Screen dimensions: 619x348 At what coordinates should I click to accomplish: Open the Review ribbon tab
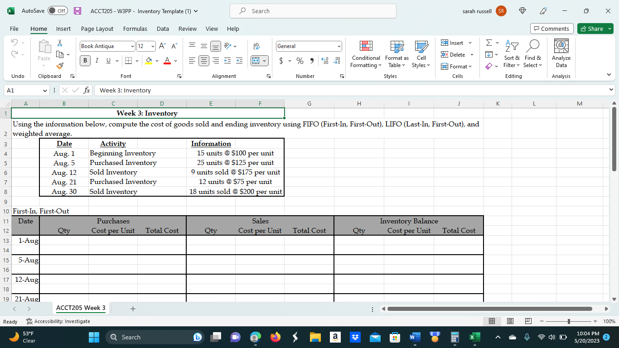(x=188, y=29)
